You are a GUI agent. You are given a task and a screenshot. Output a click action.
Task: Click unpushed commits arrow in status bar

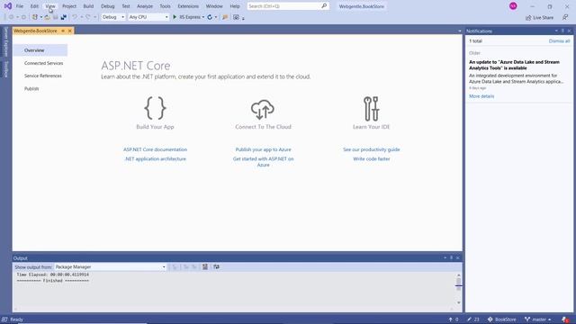pos(454,319)
